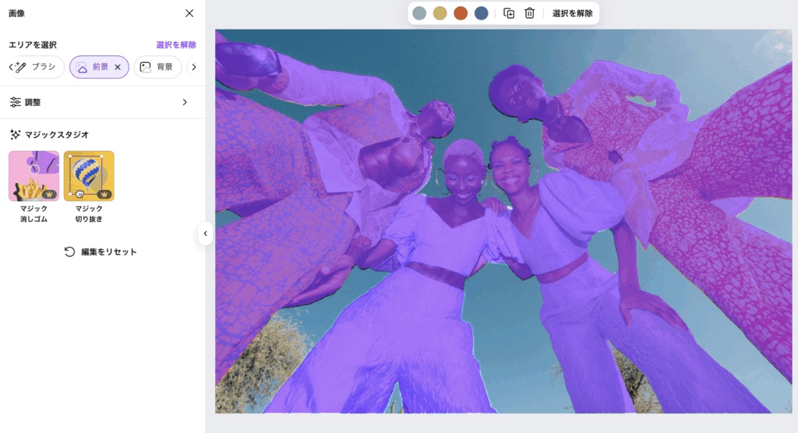Collapse the side panel with the arrow handle
The image size is (798, 433).
[205, 234]
